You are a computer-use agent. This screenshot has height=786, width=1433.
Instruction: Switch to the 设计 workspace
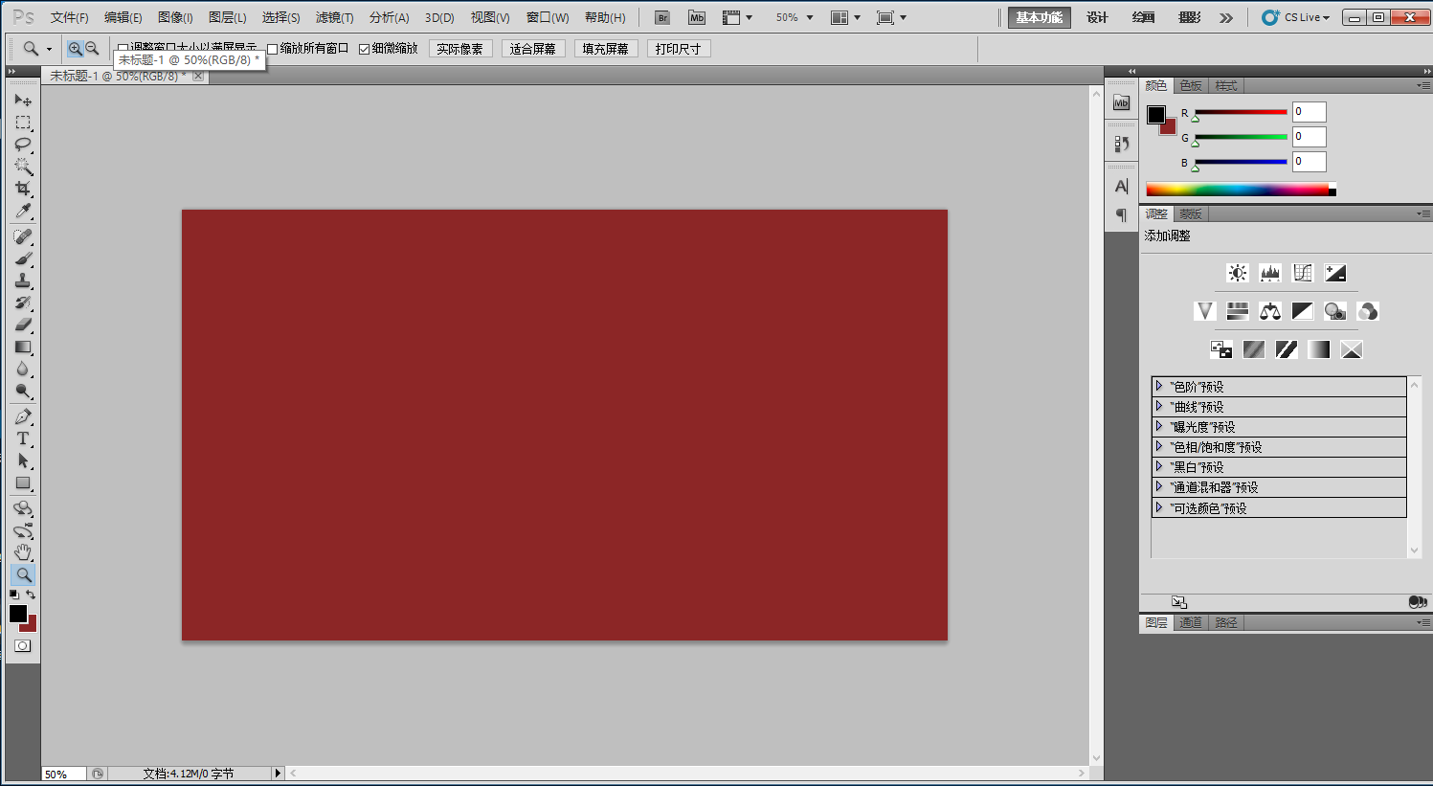click(1097, 17)
